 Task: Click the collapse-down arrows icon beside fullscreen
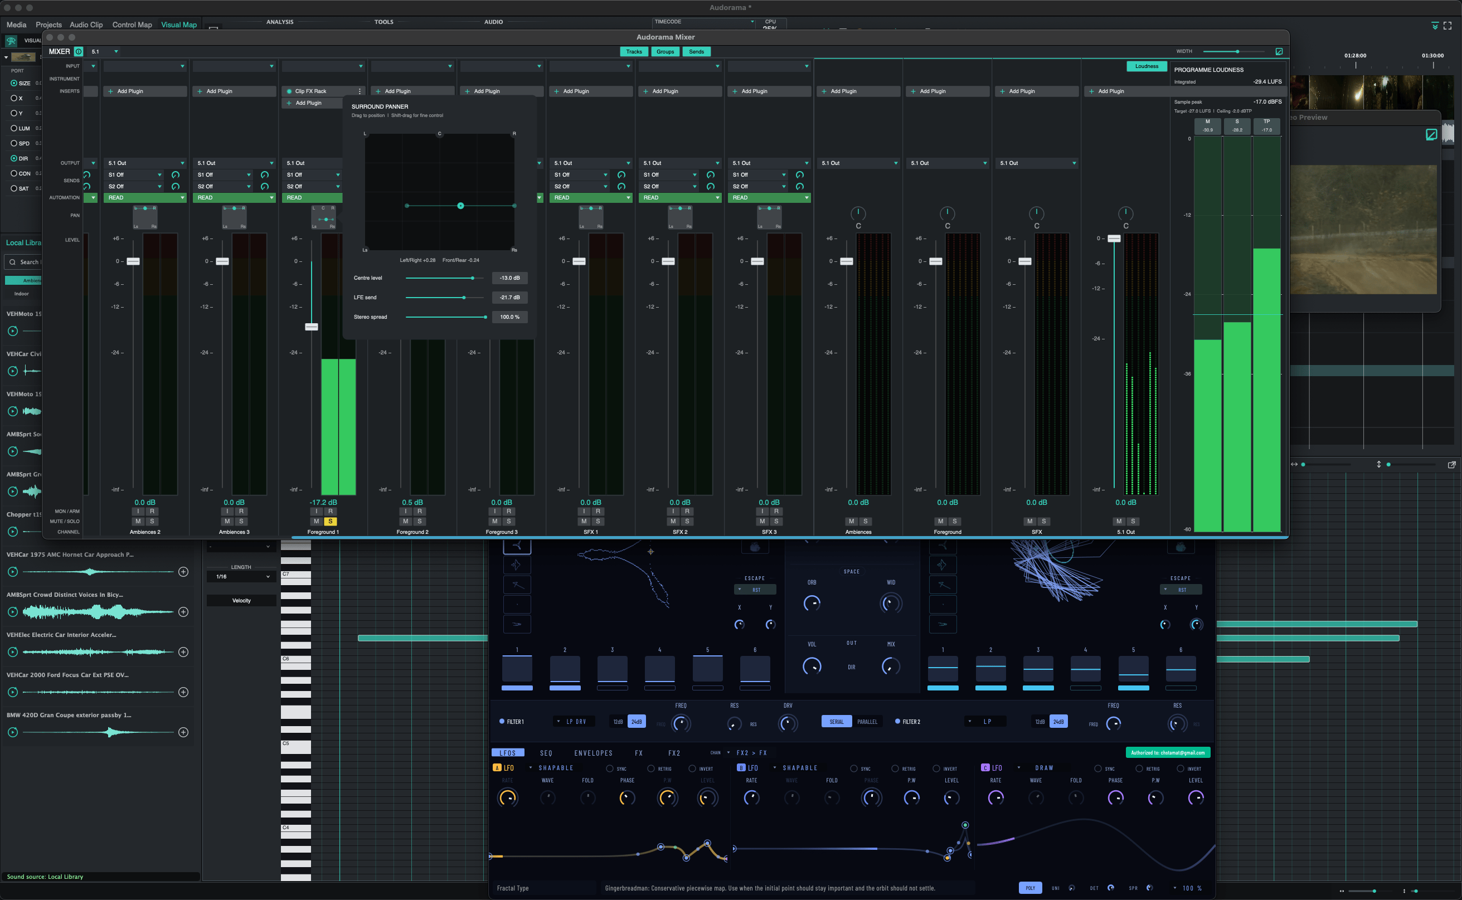point(1435,26)
